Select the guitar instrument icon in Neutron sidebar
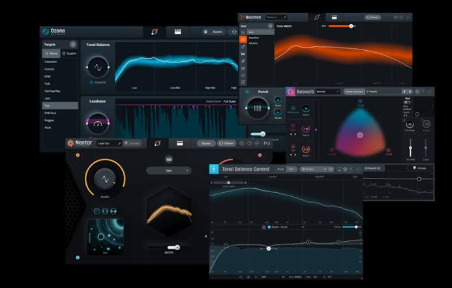Screen dimensions: 452x288 (243, 46)
